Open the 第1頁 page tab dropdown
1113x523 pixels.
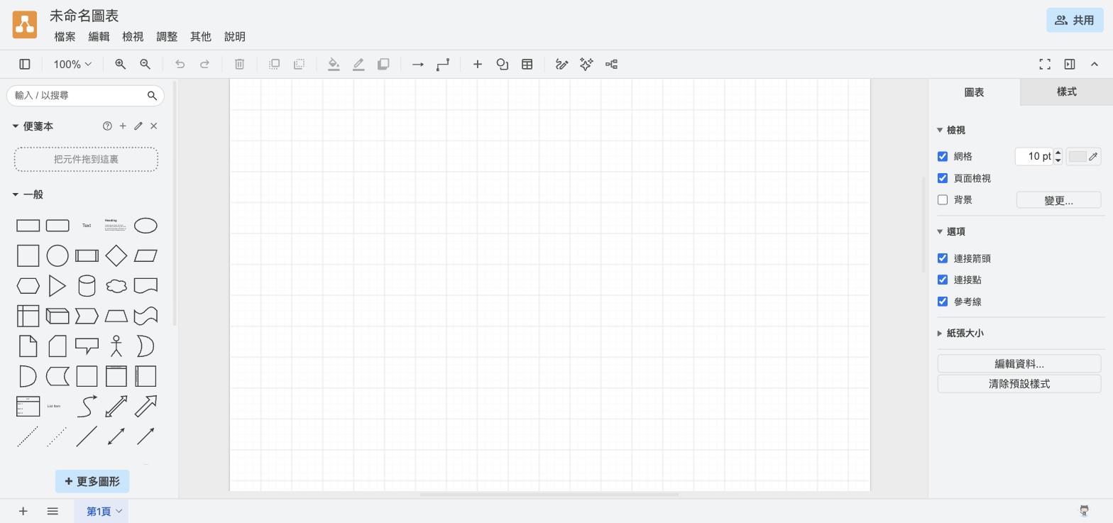[119, 511]
